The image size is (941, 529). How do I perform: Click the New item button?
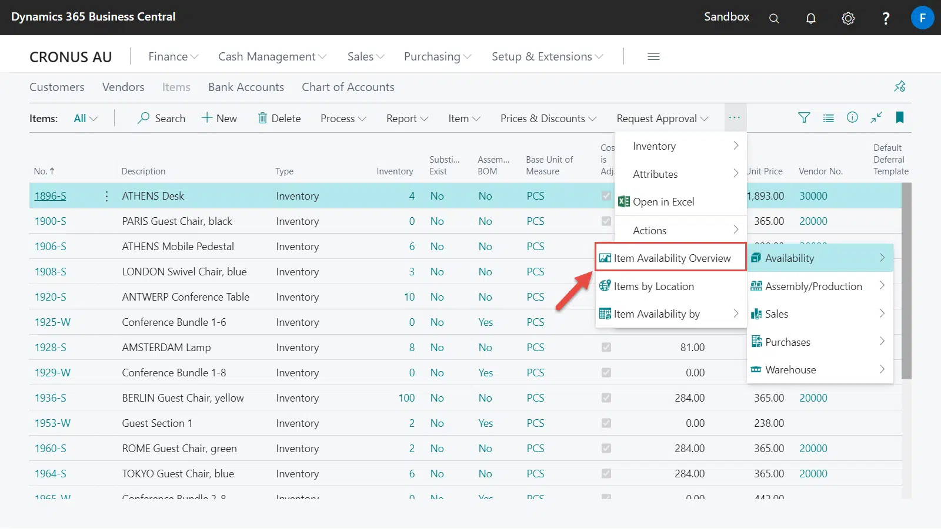[219, 119]
